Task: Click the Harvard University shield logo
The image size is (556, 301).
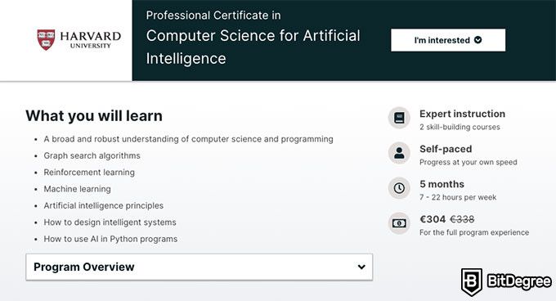Action: [46, 40]
